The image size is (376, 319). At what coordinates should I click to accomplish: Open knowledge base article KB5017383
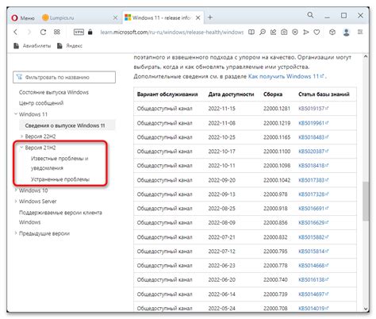[313, 180]
